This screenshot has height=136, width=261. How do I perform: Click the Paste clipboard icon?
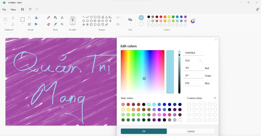(5, 19)
